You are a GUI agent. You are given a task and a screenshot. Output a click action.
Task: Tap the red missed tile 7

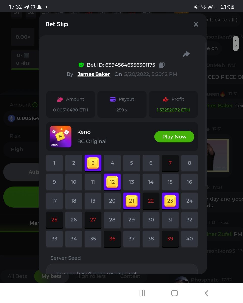click(x=170, y=163)
